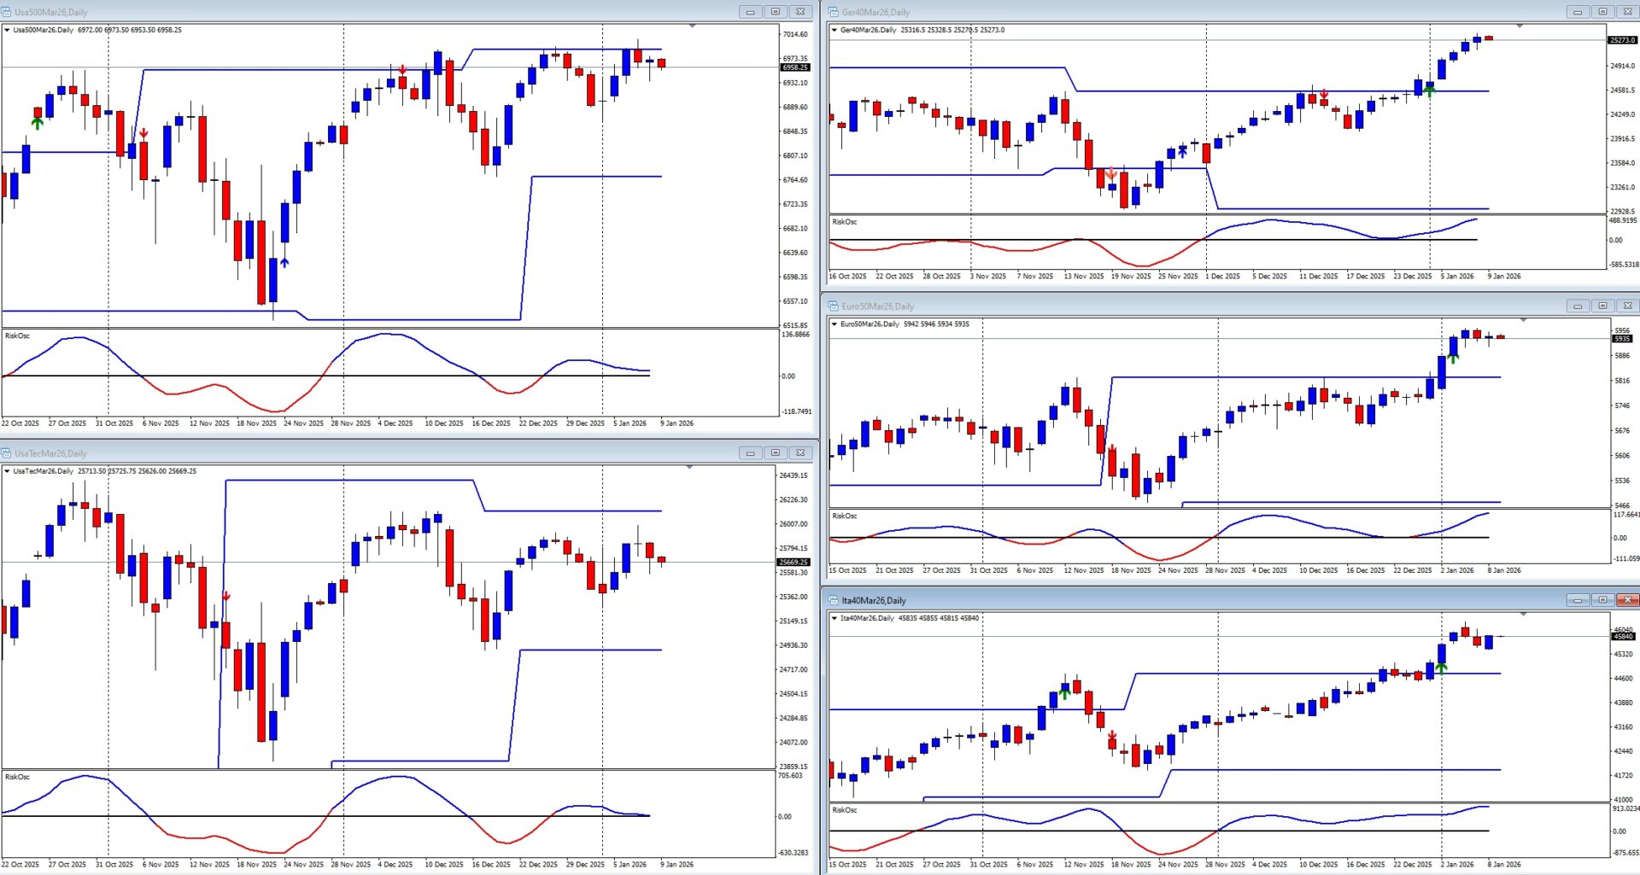The image size is (1640, 875).
Task: Maximize the Euro50Mar26 chart window
Action: [1602, 306]
